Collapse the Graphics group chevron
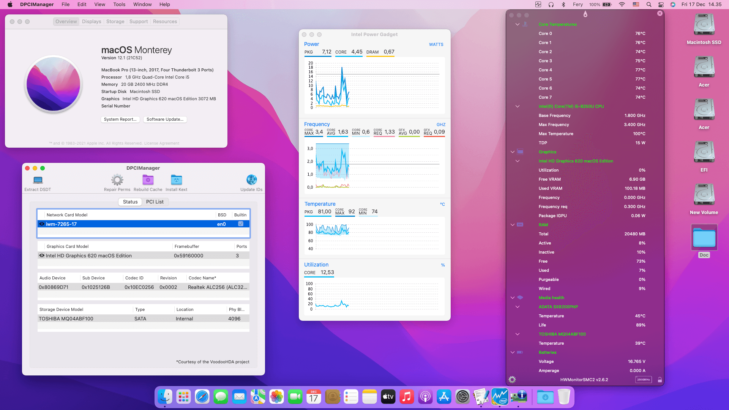 (513, 152)
